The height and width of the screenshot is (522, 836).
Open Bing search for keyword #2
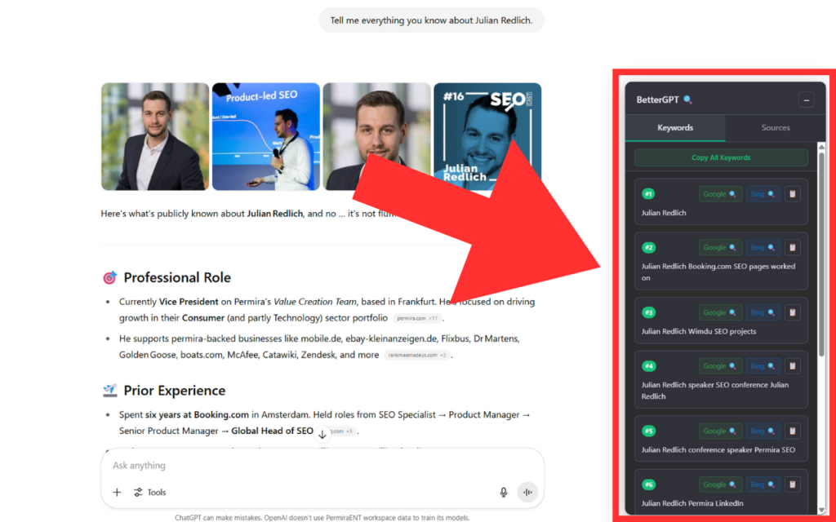pyautogui.click(x=763, y=247)
